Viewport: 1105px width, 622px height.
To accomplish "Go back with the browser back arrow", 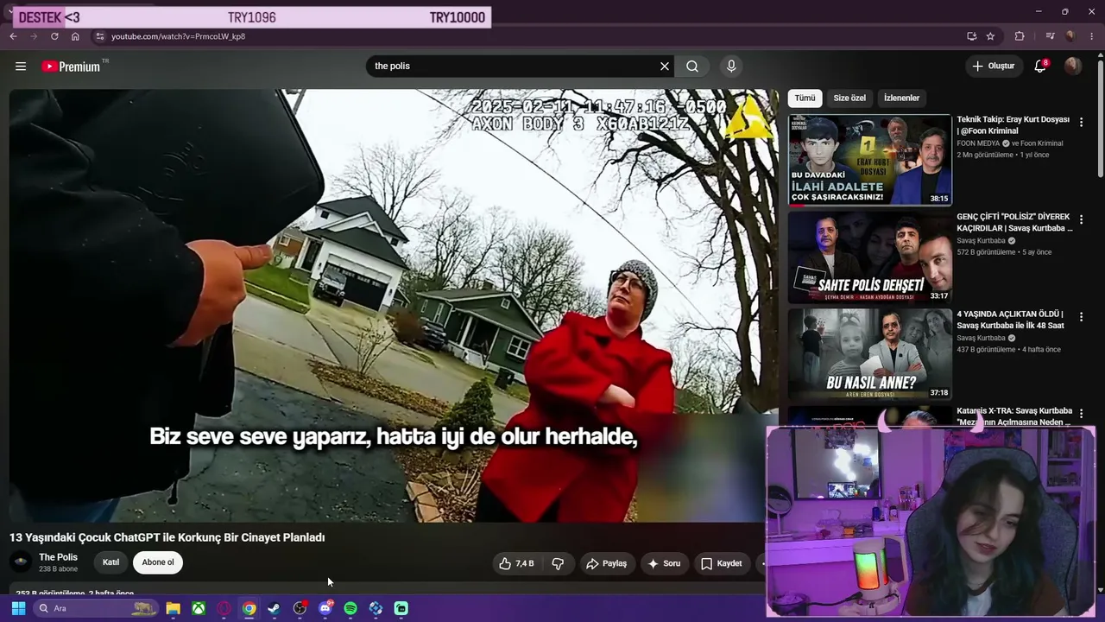I will pyautogui.click(x=13, y=36).
